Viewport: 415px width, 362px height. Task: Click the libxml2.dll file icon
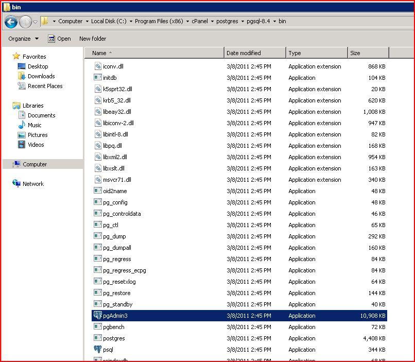(98, 157)
